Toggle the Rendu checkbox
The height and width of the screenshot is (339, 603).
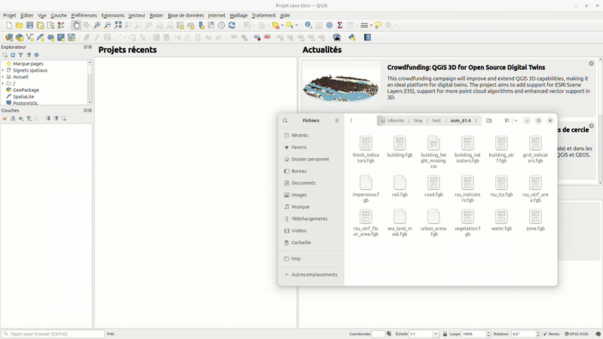545,334
